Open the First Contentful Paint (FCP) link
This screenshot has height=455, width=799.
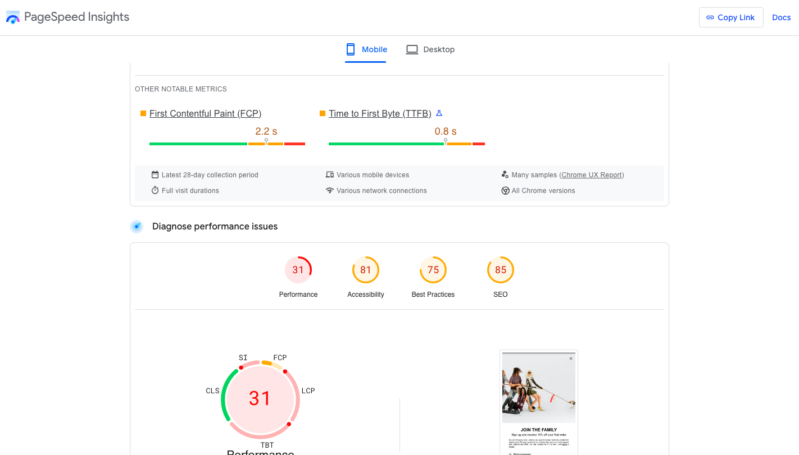[205, 113]
